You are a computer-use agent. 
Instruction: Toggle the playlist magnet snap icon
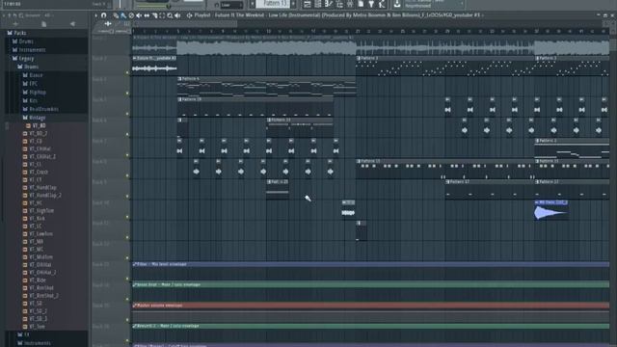click(104, 15)
